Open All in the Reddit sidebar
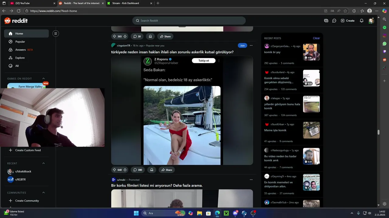Screen dimensions: 389x218 (26, 66)
